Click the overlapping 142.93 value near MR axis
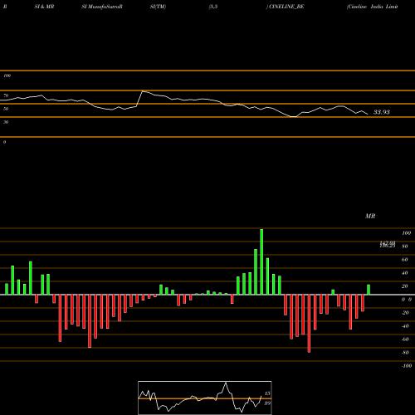The width and height of the screenshot is (415, 415). click(x=388, y=243)
